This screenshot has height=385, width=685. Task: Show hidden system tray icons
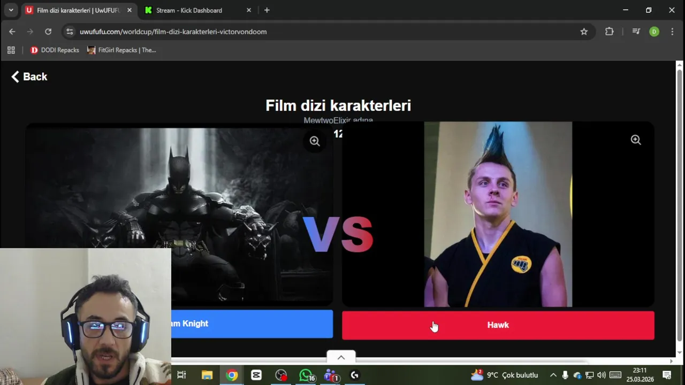point(553,375)
